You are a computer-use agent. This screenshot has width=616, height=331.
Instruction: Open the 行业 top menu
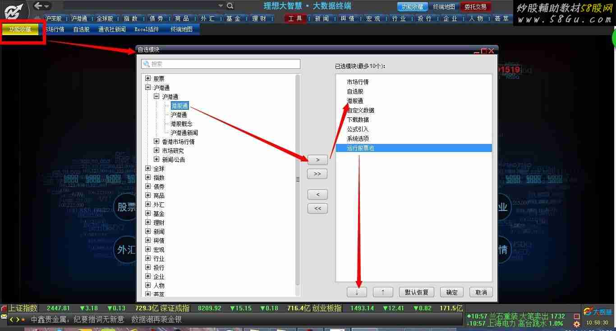point(399,18)
